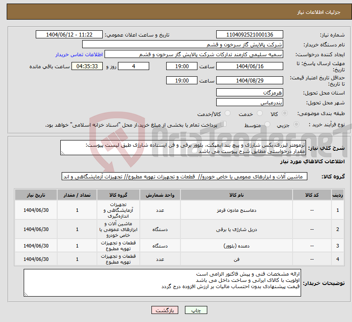The image size is (352, 322).
Task: Select the کالا radio button
Action: pos(285,113)
